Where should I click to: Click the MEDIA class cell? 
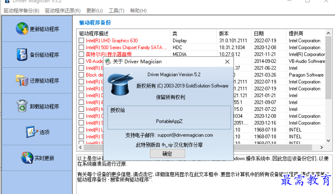click(179, 54)
